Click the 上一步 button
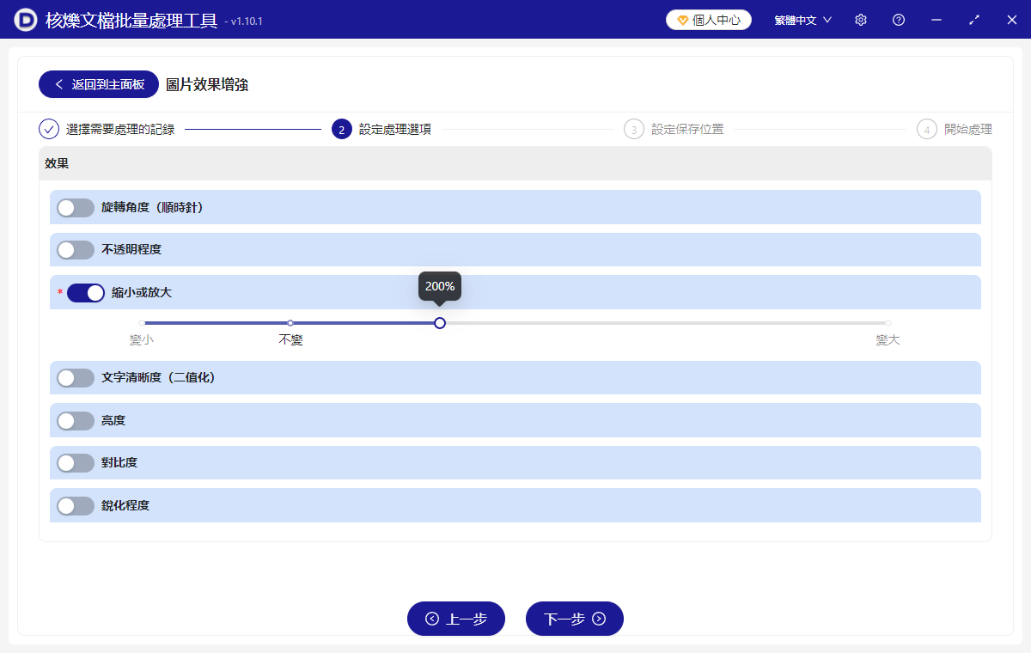Viewport: 1031px width, 653px height. coord(456,619)
